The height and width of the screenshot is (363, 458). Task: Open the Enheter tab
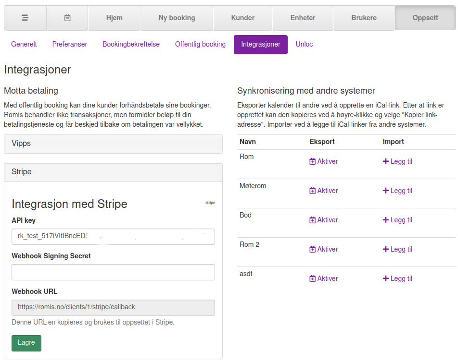303,18
